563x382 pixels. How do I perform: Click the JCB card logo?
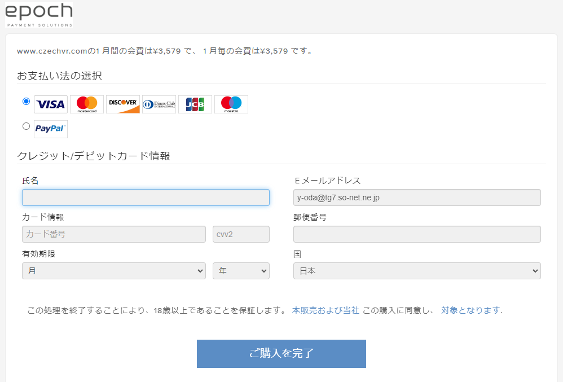click(195, 104)
